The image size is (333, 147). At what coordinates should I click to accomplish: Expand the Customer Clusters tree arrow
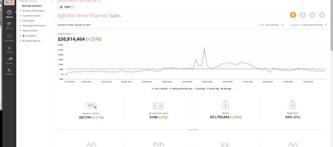point(20,16)
